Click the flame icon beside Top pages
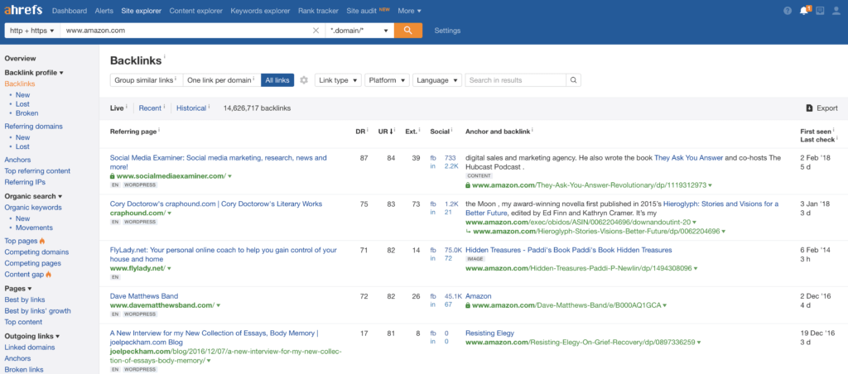 [x=42, y=241]
